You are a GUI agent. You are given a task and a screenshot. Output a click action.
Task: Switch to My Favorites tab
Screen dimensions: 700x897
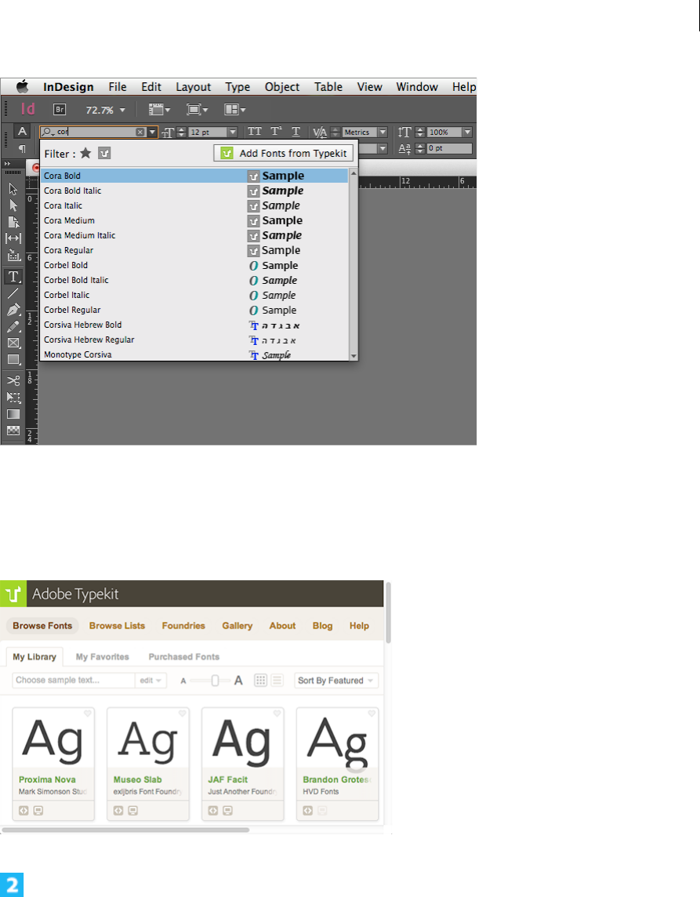(x=103, y=657)
